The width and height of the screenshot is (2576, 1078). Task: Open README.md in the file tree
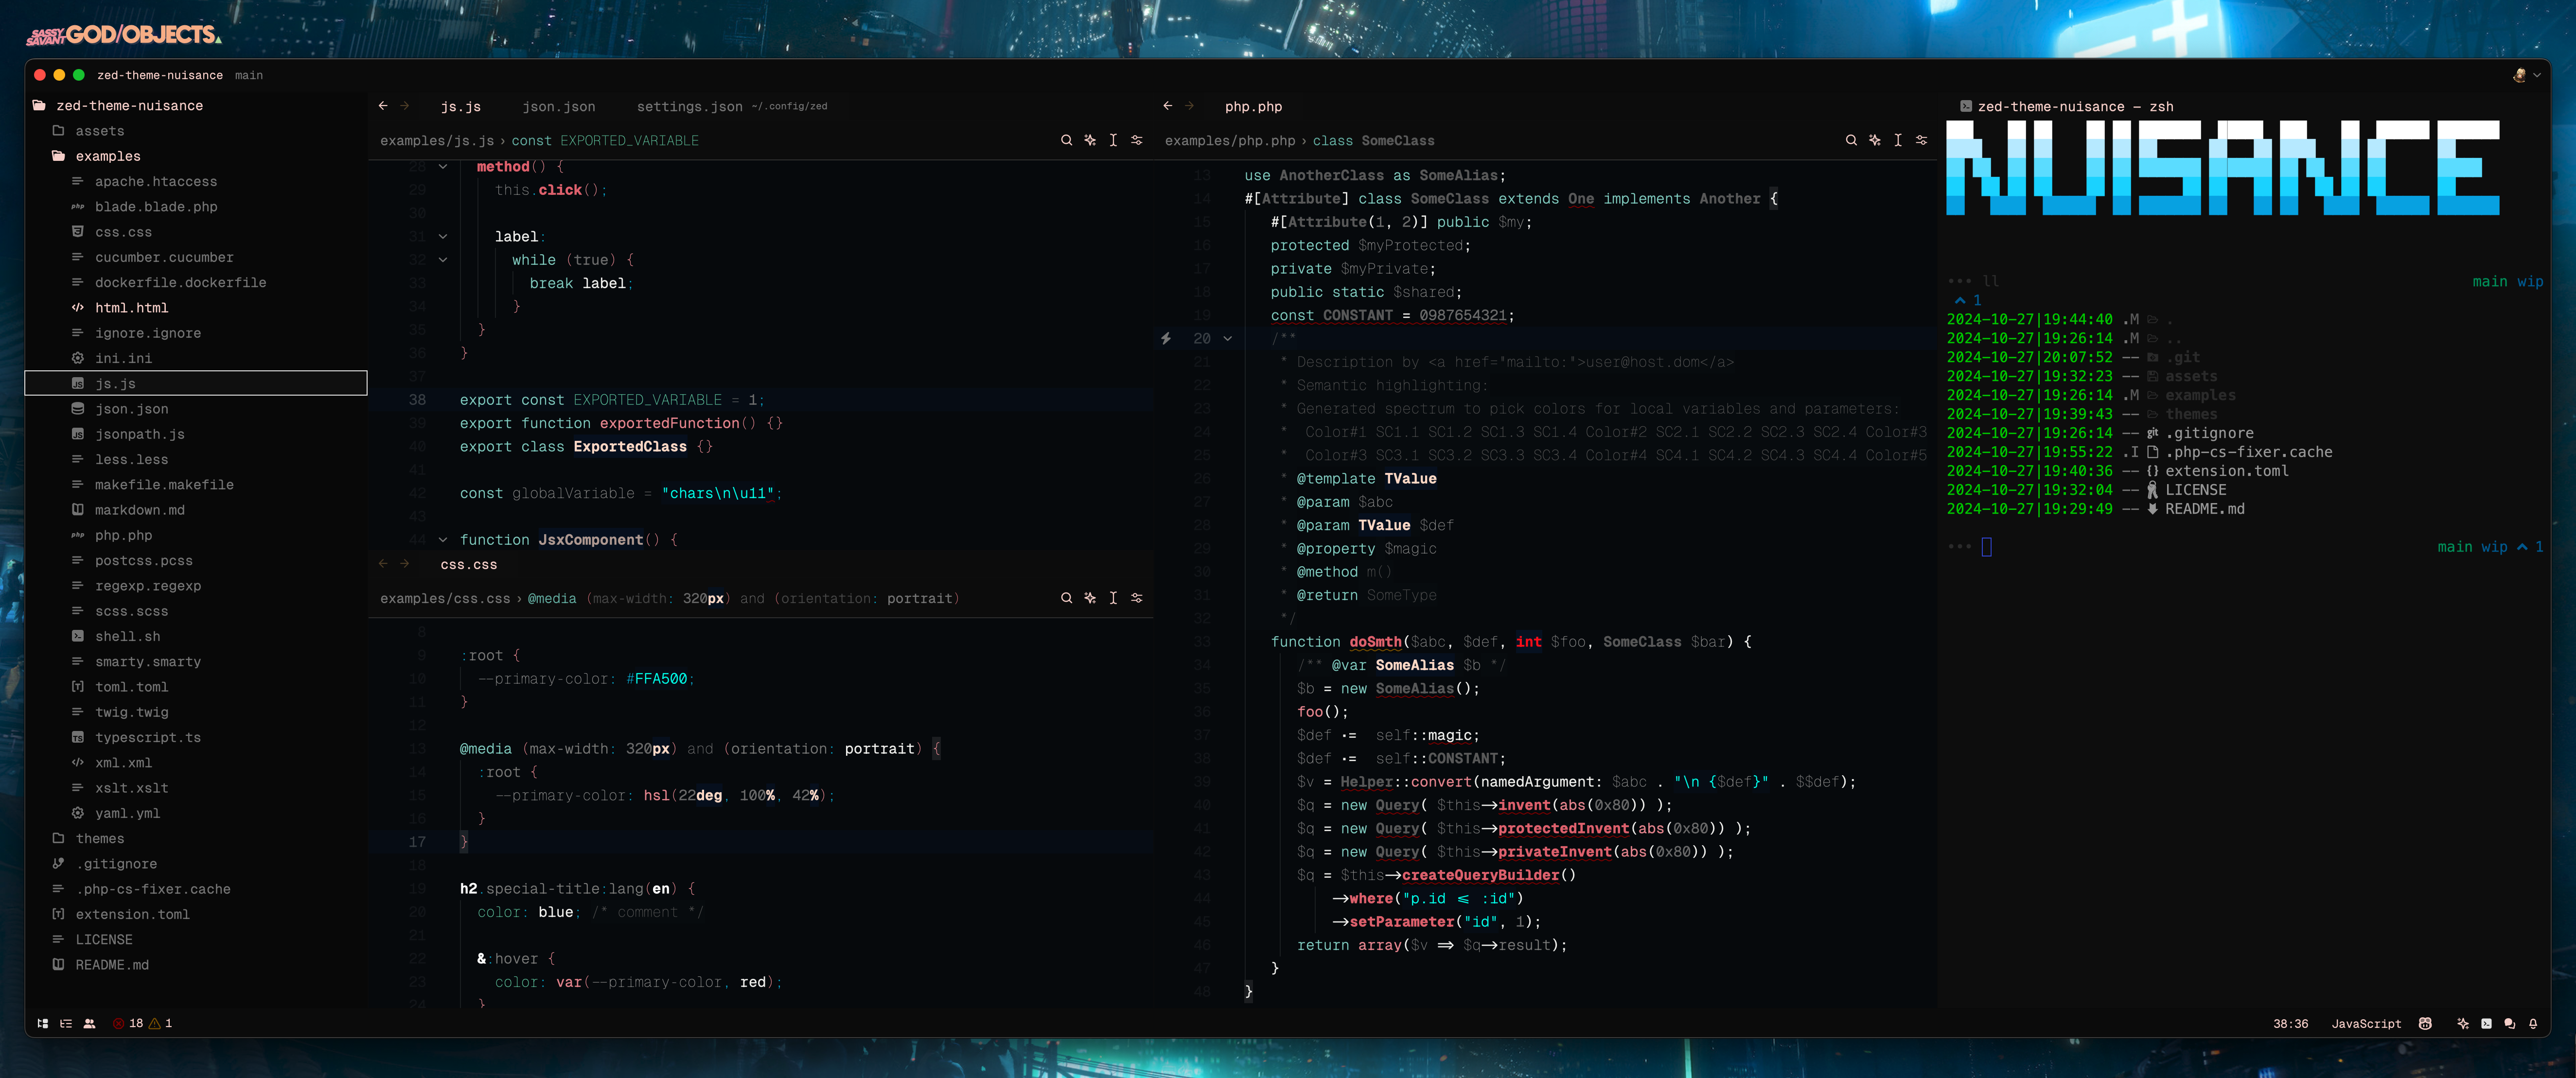point(112,965)
